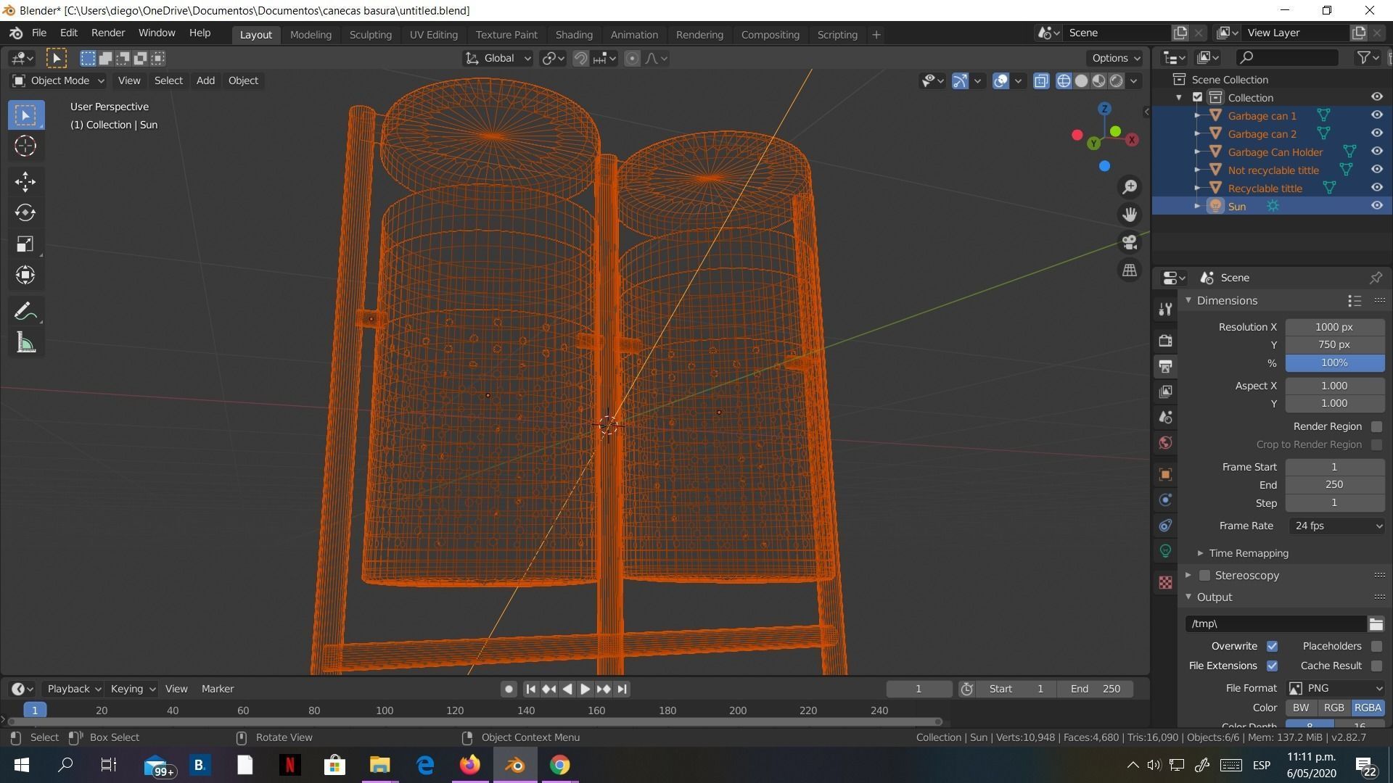This screenshot has width=1393, height=783.
Task: Open Chrome from the Windows taskbar
Action: coord(559,765)
